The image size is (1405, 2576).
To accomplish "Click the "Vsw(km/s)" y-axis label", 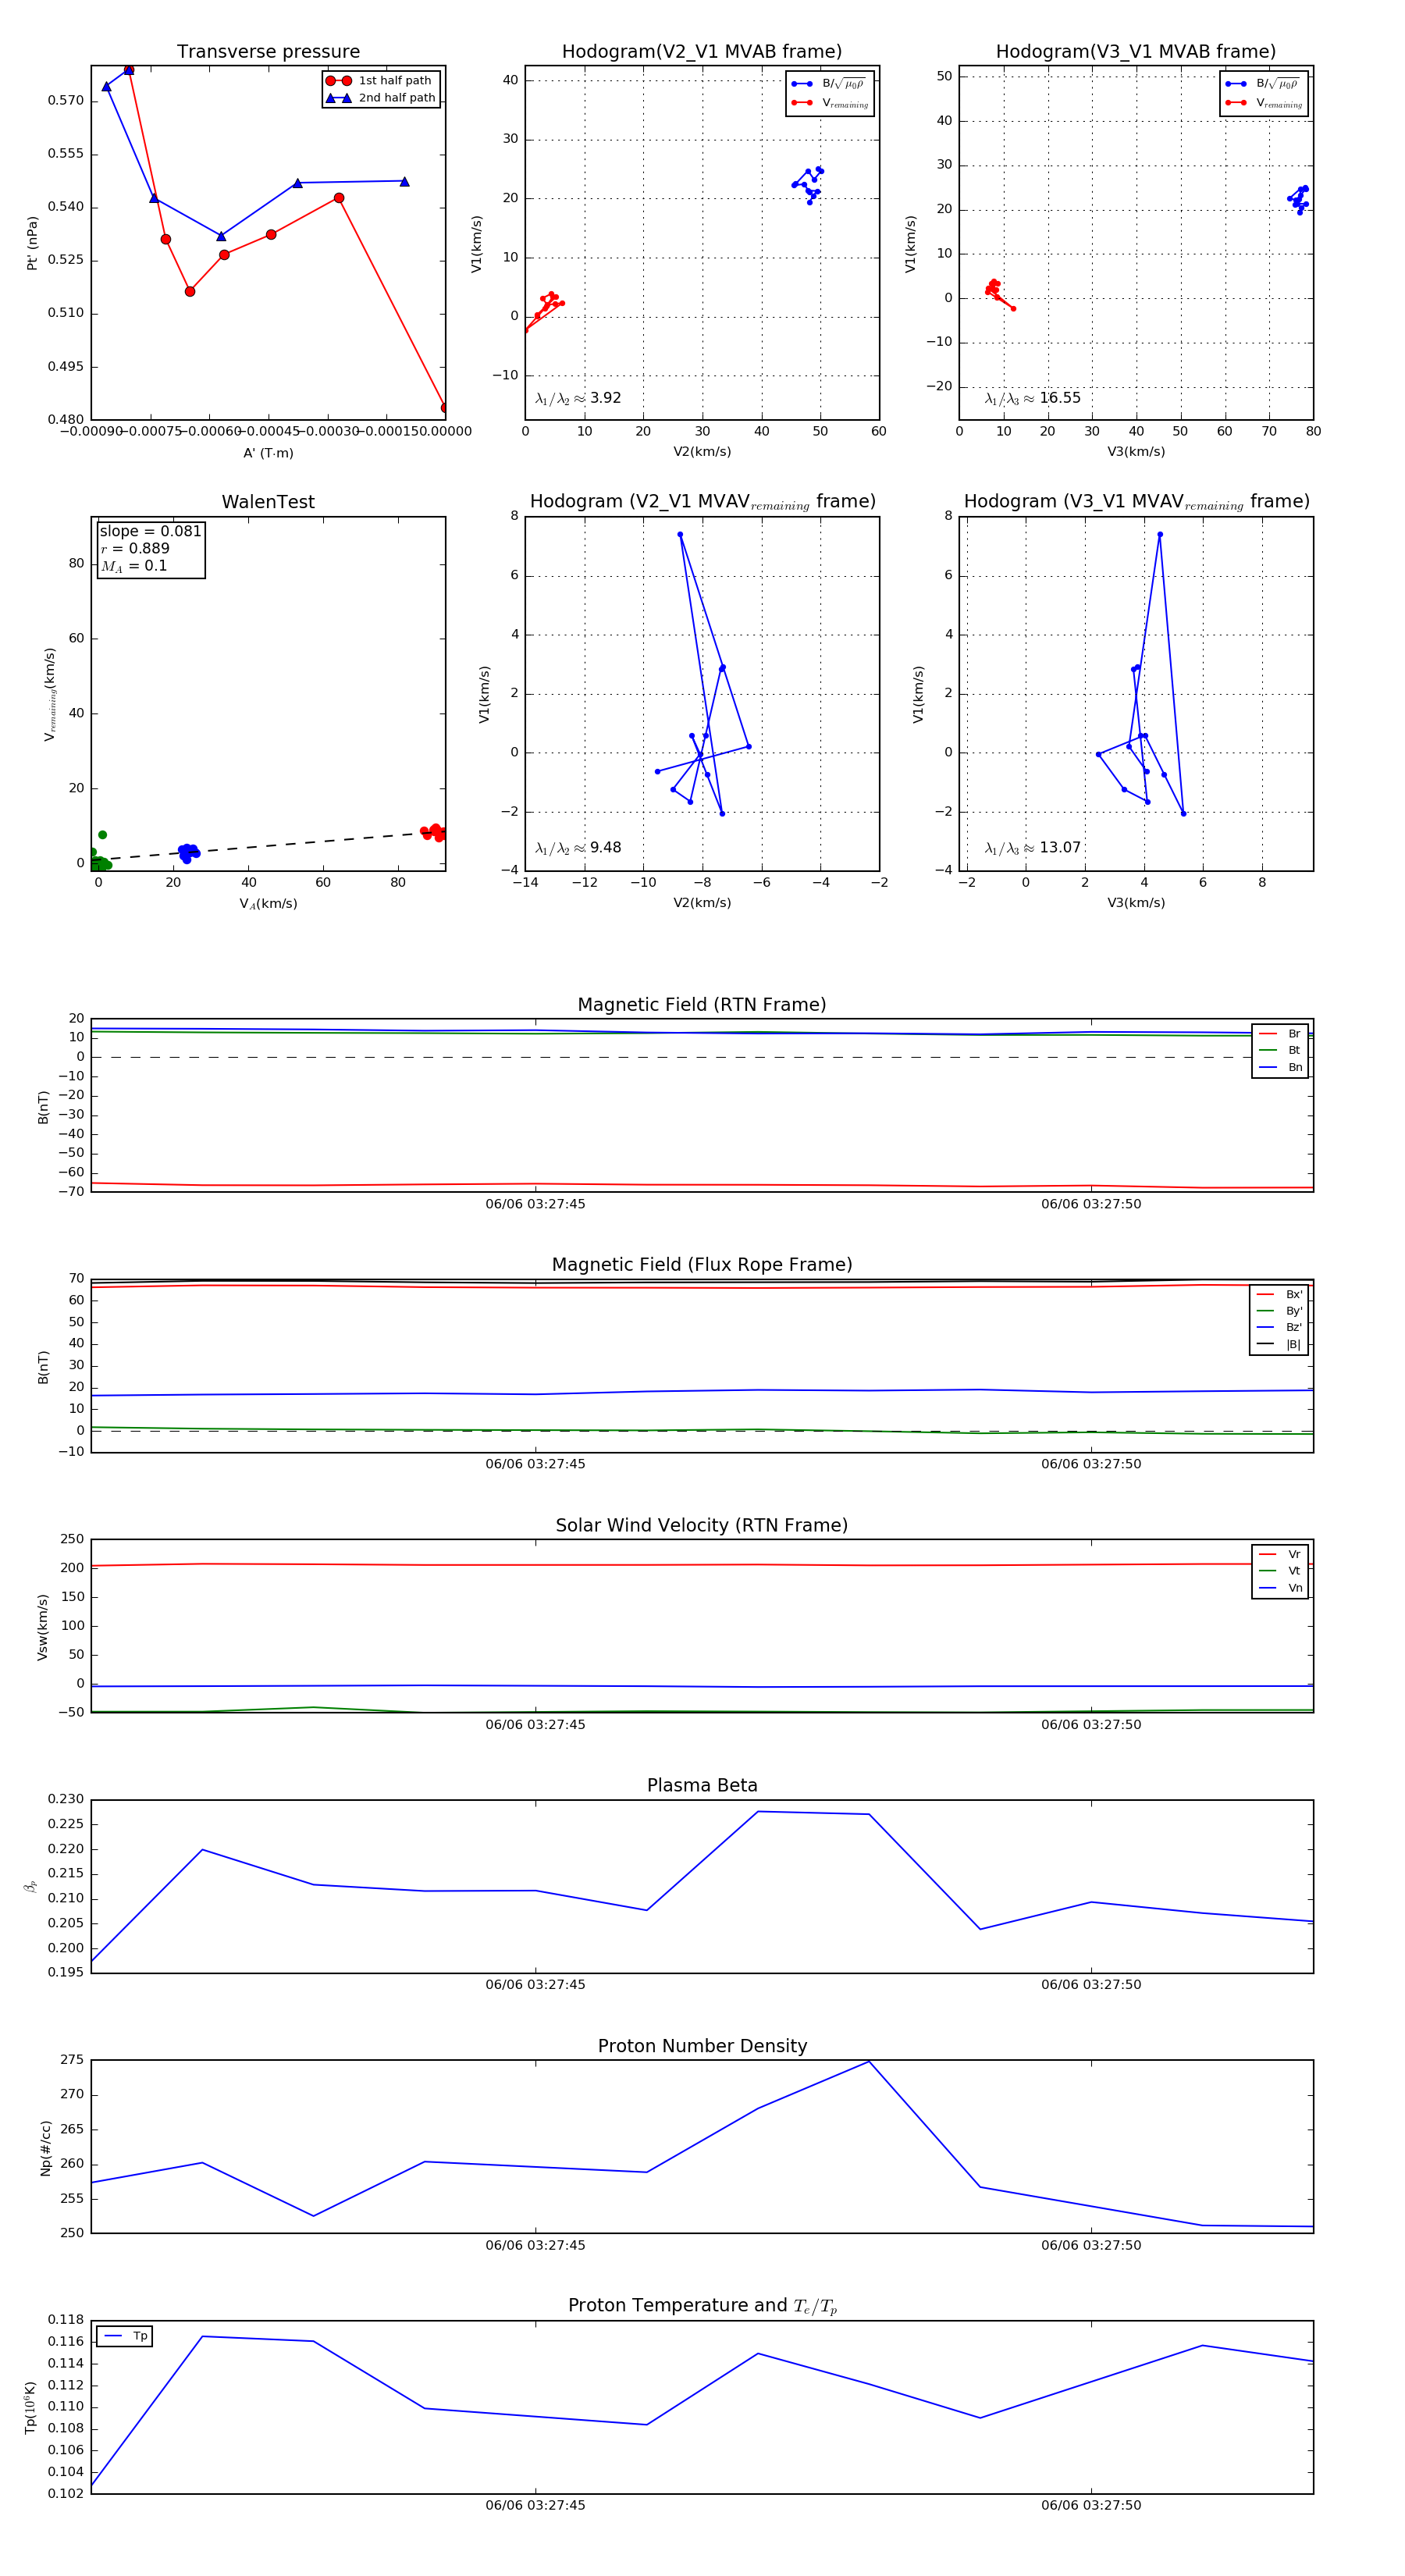I will click(x=42, y=1627).
